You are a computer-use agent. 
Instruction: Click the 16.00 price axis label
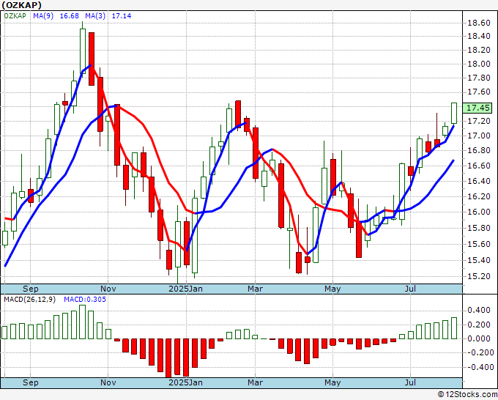[479, 212]
